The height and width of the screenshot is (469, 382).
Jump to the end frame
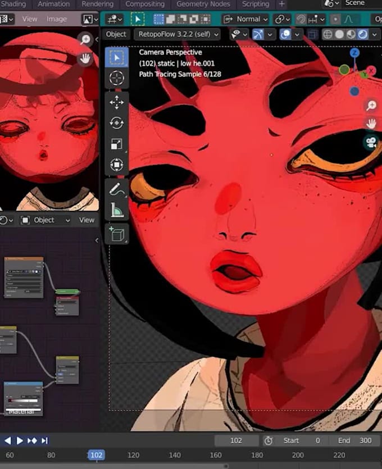pyautogui.click(x=44, y=440)
